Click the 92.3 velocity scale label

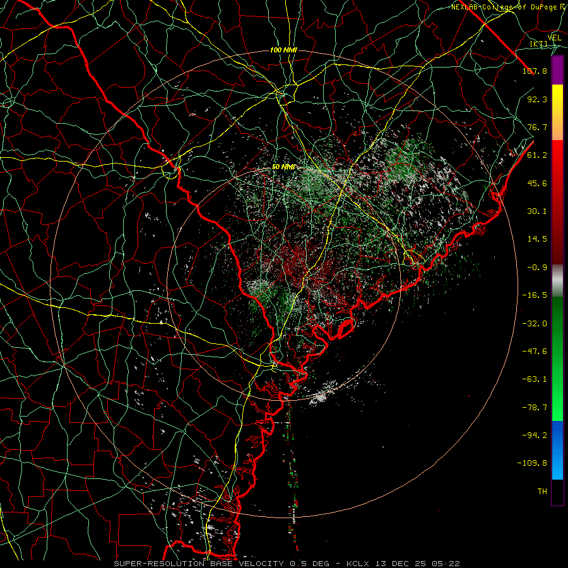pos(537,99)
